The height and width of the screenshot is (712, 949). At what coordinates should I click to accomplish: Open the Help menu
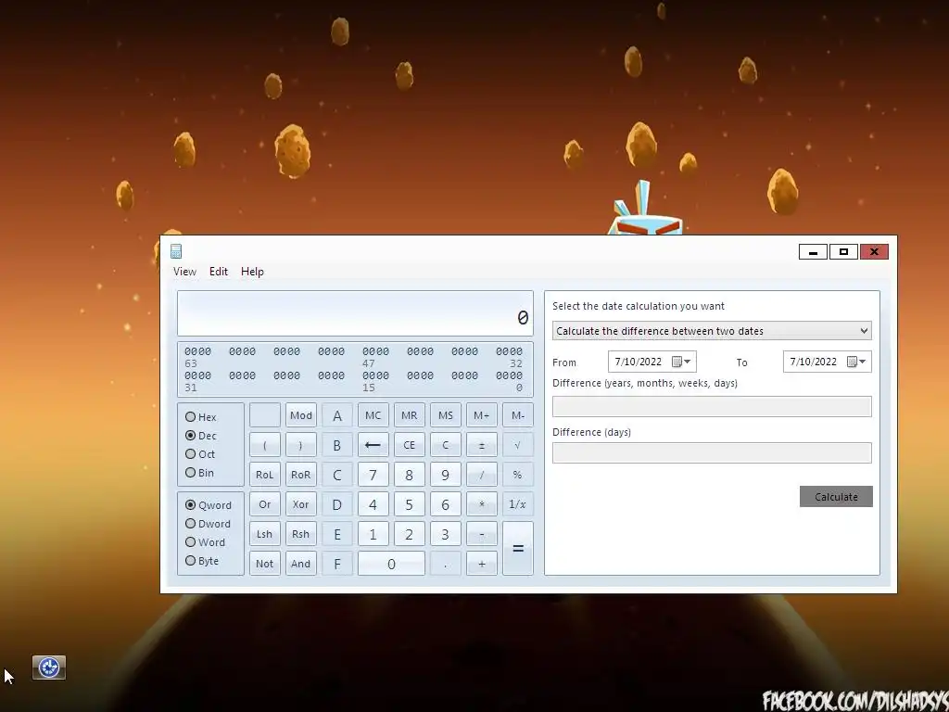pos(252,272)
